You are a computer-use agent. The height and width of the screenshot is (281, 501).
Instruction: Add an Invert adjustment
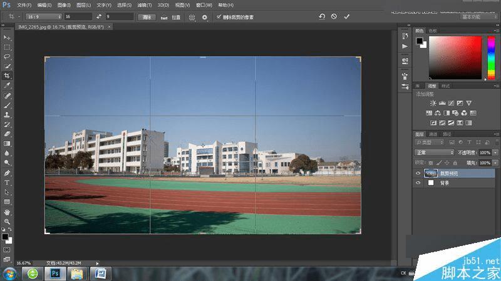[433, 122]
